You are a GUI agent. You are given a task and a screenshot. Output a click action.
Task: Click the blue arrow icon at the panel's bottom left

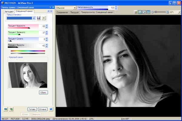pos(5,109)
